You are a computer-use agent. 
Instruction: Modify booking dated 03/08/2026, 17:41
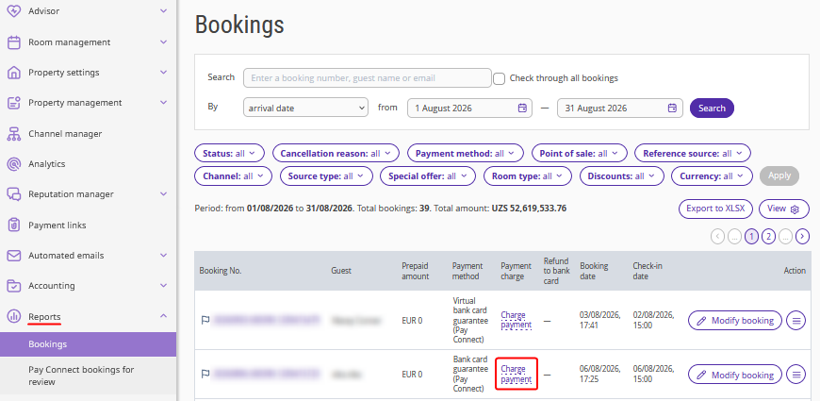[x=735, y=321]
